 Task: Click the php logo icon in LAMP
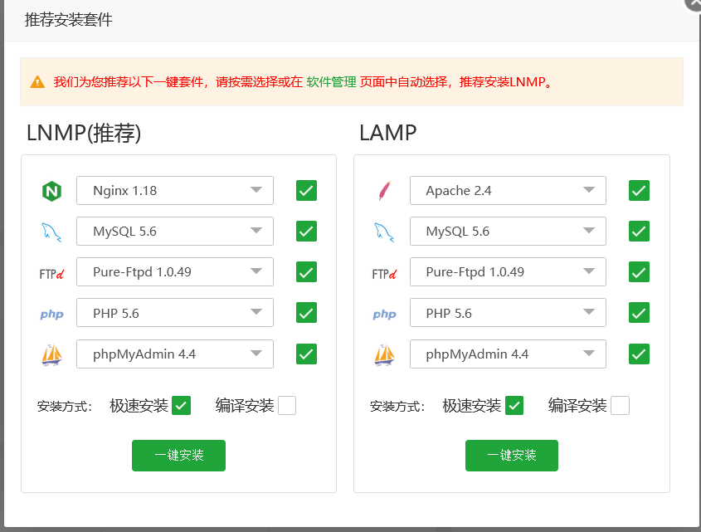pos(384,314)
